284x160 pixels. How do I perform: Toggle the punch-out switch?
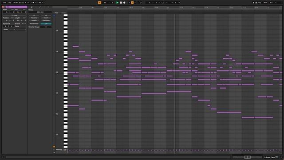(x=166, y=3)
